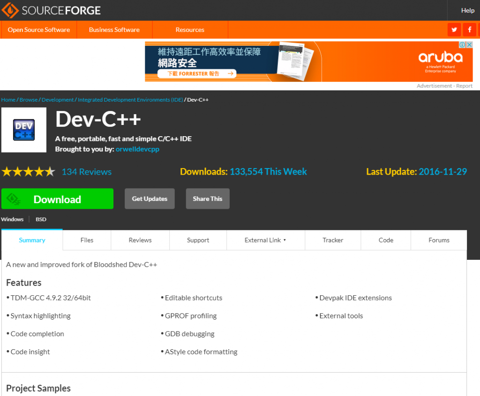Go to Home breadcrumb
The height and width of the screenshot is (396, 480).
click(x=8, y=100)
